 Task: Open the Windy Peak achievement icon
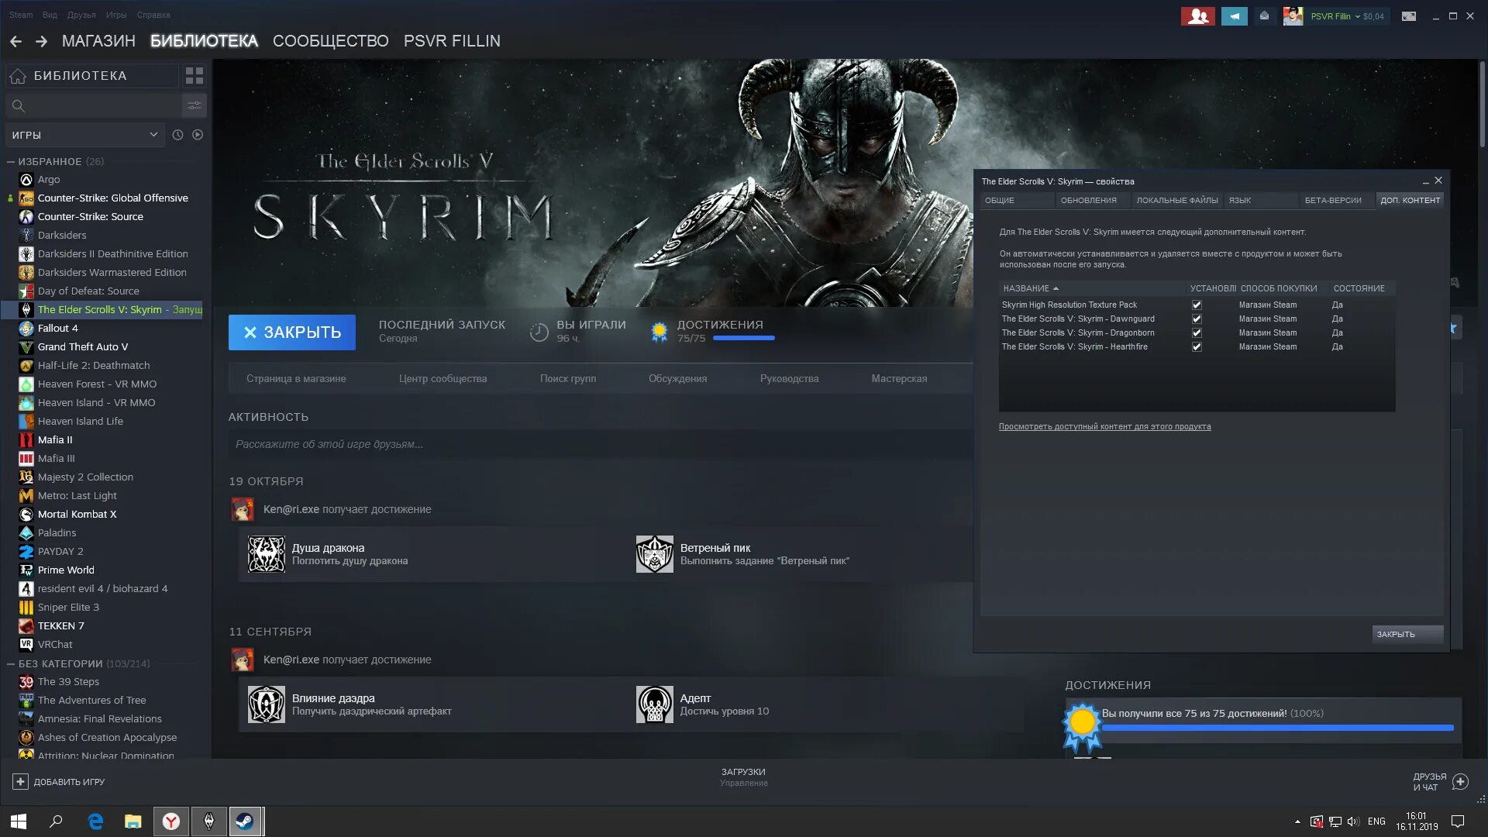655,554
